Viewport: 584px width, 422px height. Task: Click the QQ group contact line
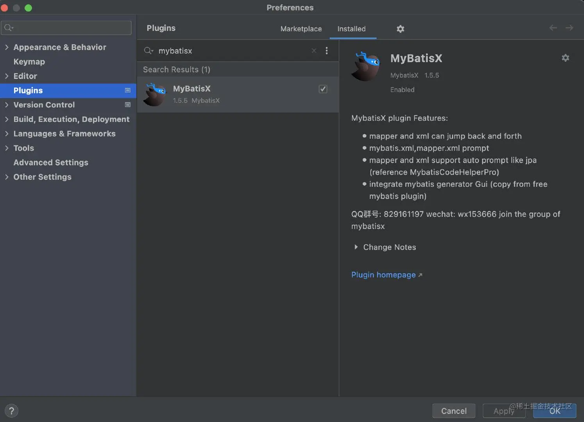click(x=455, y=220)
